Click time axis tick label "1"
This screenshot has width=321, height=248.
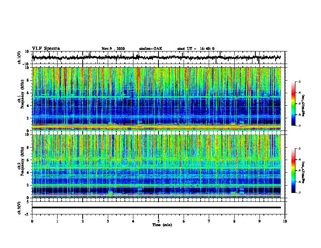pyautogui.click(x=57, y=221)
